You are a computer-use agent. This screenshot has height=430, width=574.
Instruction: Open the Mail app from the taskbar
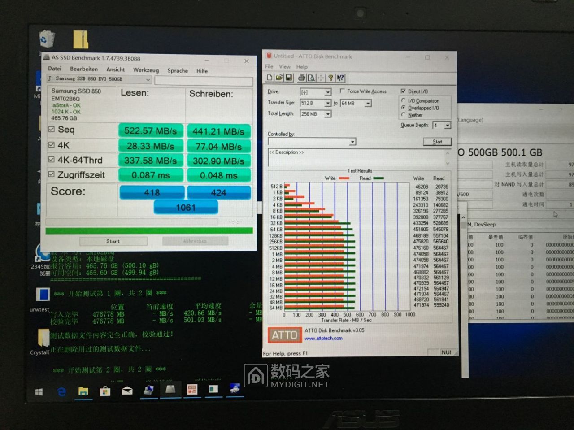(x=127, y=391)
